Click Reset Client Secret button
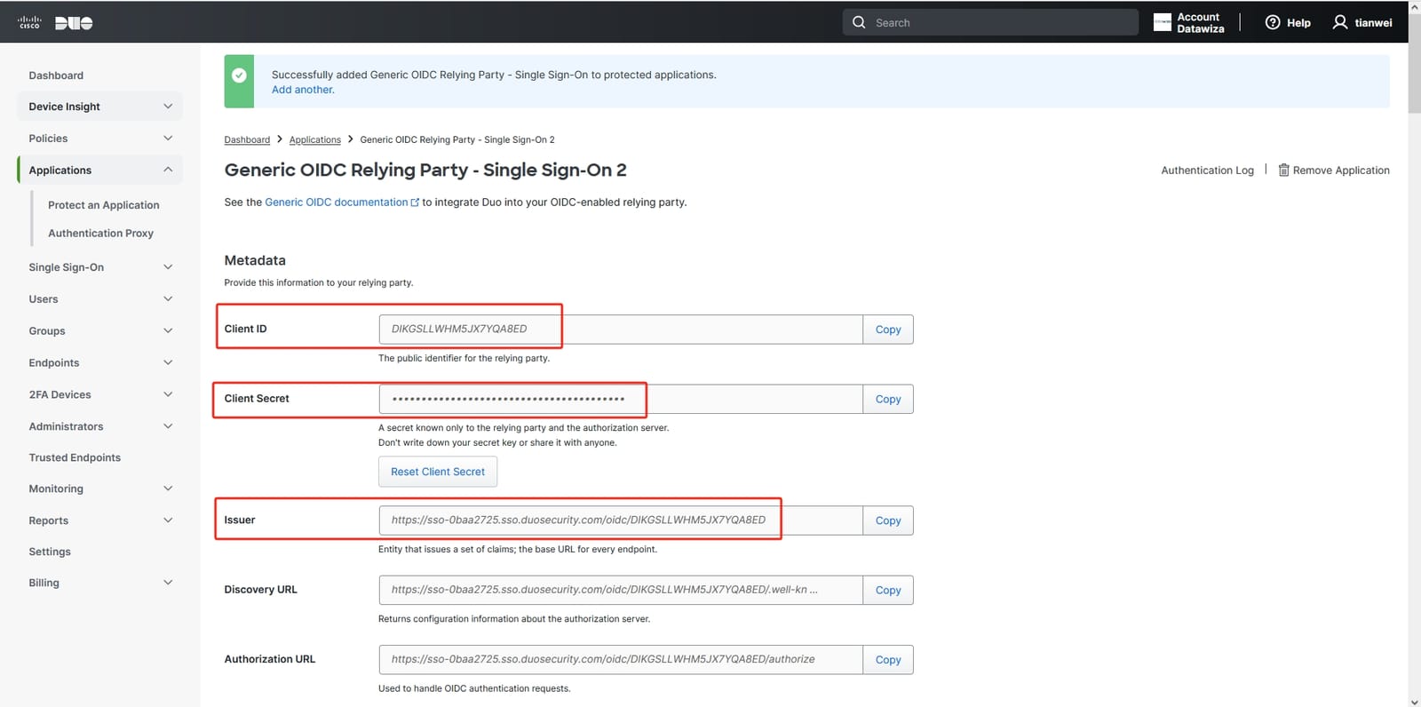 click(x=438, y=472)
